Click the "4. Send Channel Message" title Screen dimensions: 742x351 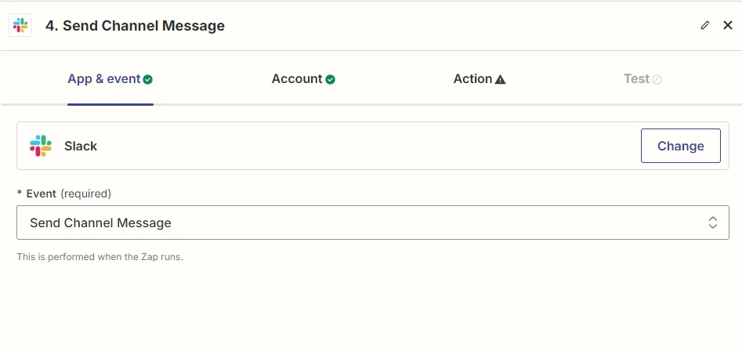click(135, 26)
